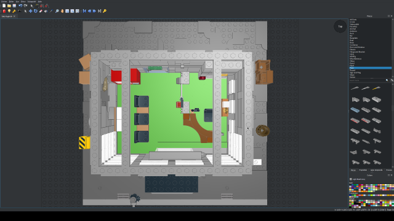The height and width of the screenshot is (221, 394).
Task: Pick the Color Picker eyedropper tool
Action: point(51,11)
